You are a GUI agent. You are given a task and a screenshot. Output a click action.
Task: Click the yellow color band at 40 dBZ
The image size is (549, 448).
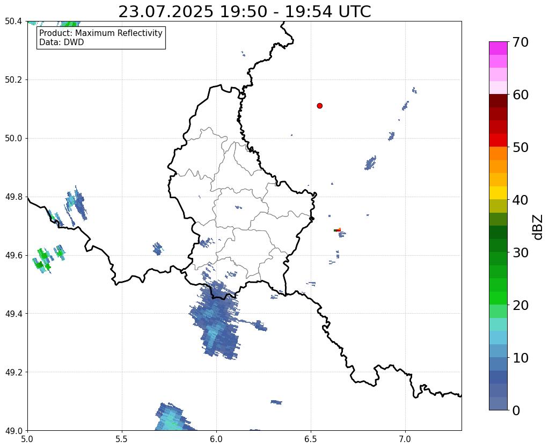(x=498, y=193)
